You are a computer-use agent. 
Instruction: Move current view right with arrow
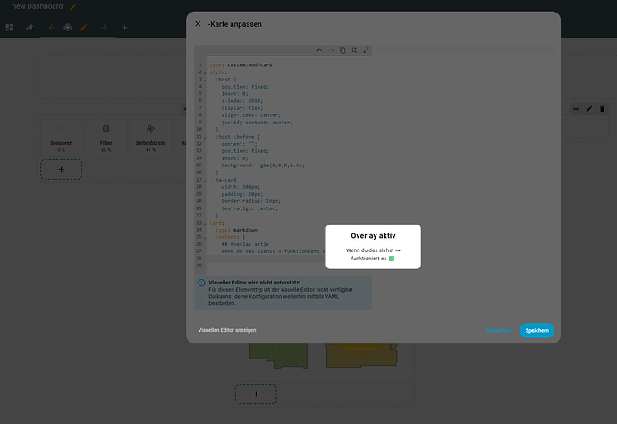104,28
